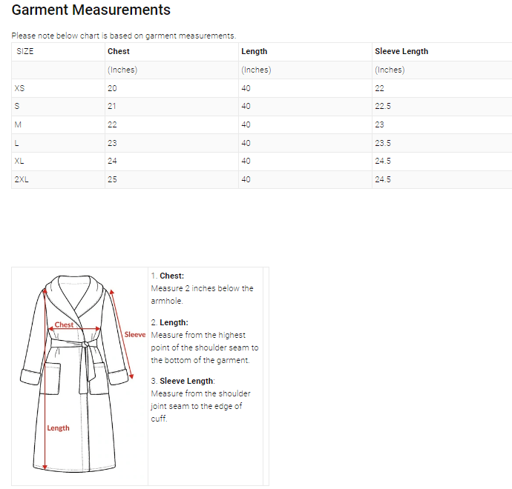Click the robe diagram's belt knot

86,344
